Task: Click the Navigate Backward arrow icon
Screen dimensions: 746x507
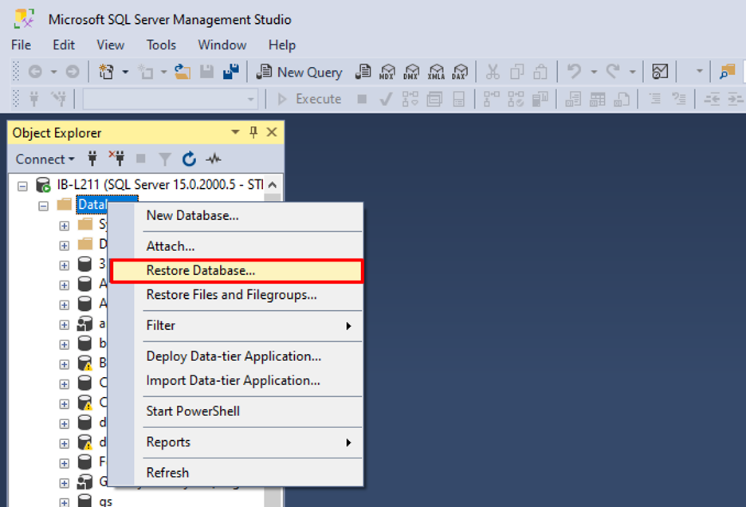Action: 35,72
